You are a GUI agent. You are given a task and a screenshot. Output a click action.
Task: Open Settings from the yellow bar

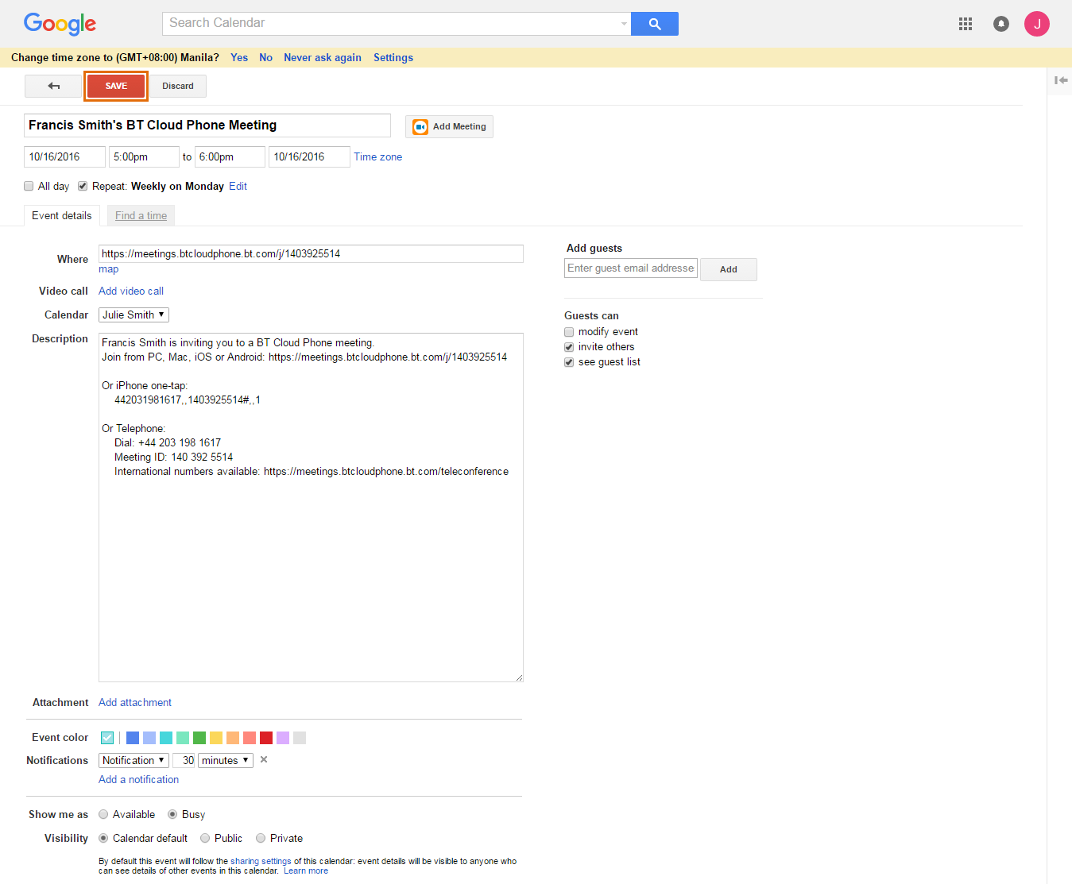point(393,57)
